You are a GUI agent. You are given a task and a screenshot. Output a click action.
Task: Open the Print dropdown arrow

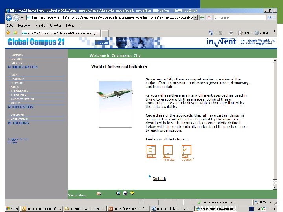[235, 33]
